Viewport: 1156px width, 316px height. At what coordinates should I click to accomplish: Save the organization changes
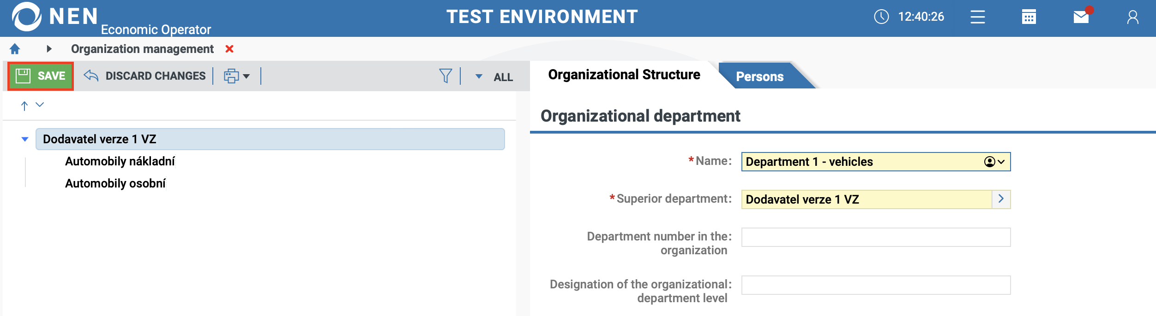41,76
